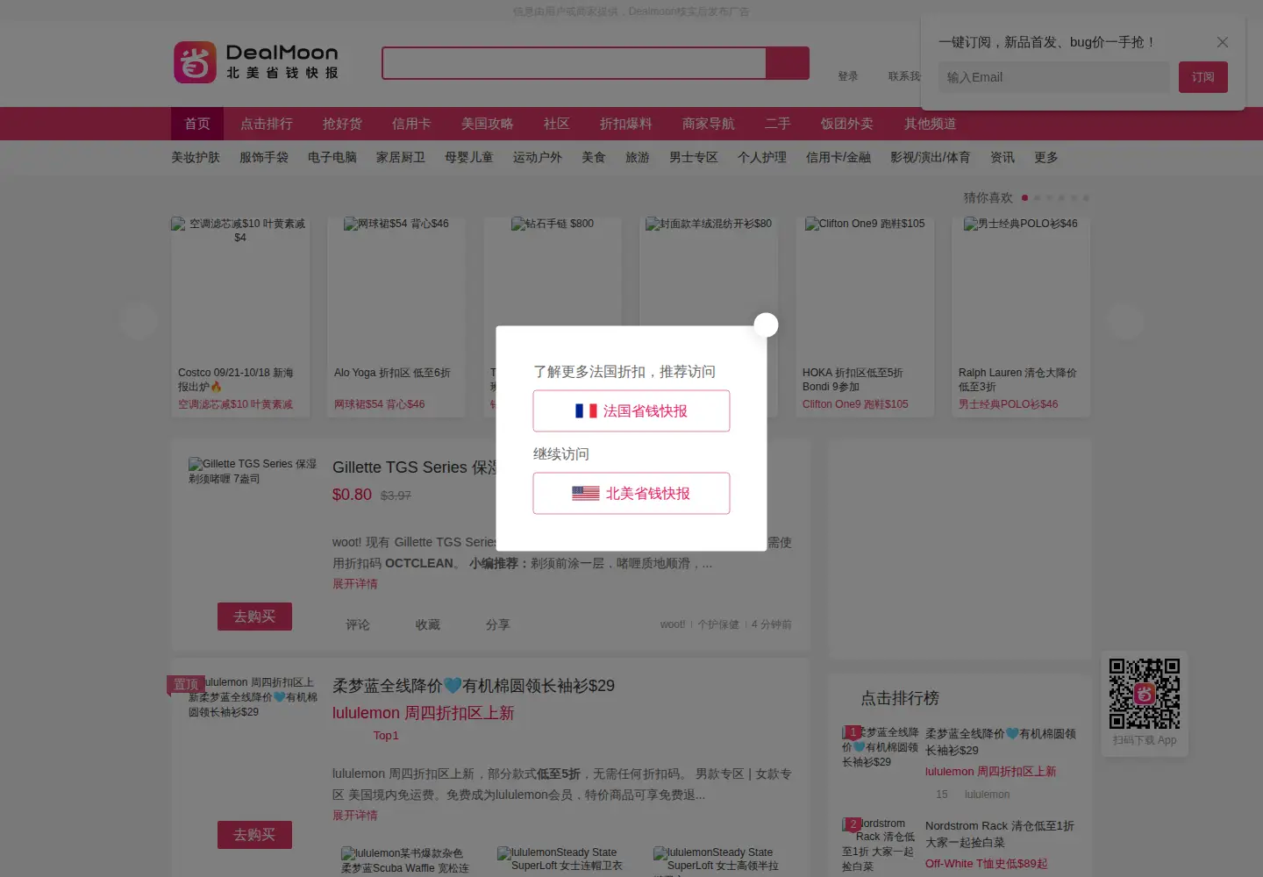Viewport: 1263px width, 877px height.
Task: Open the 信用卡 menu
Action: 411,124
